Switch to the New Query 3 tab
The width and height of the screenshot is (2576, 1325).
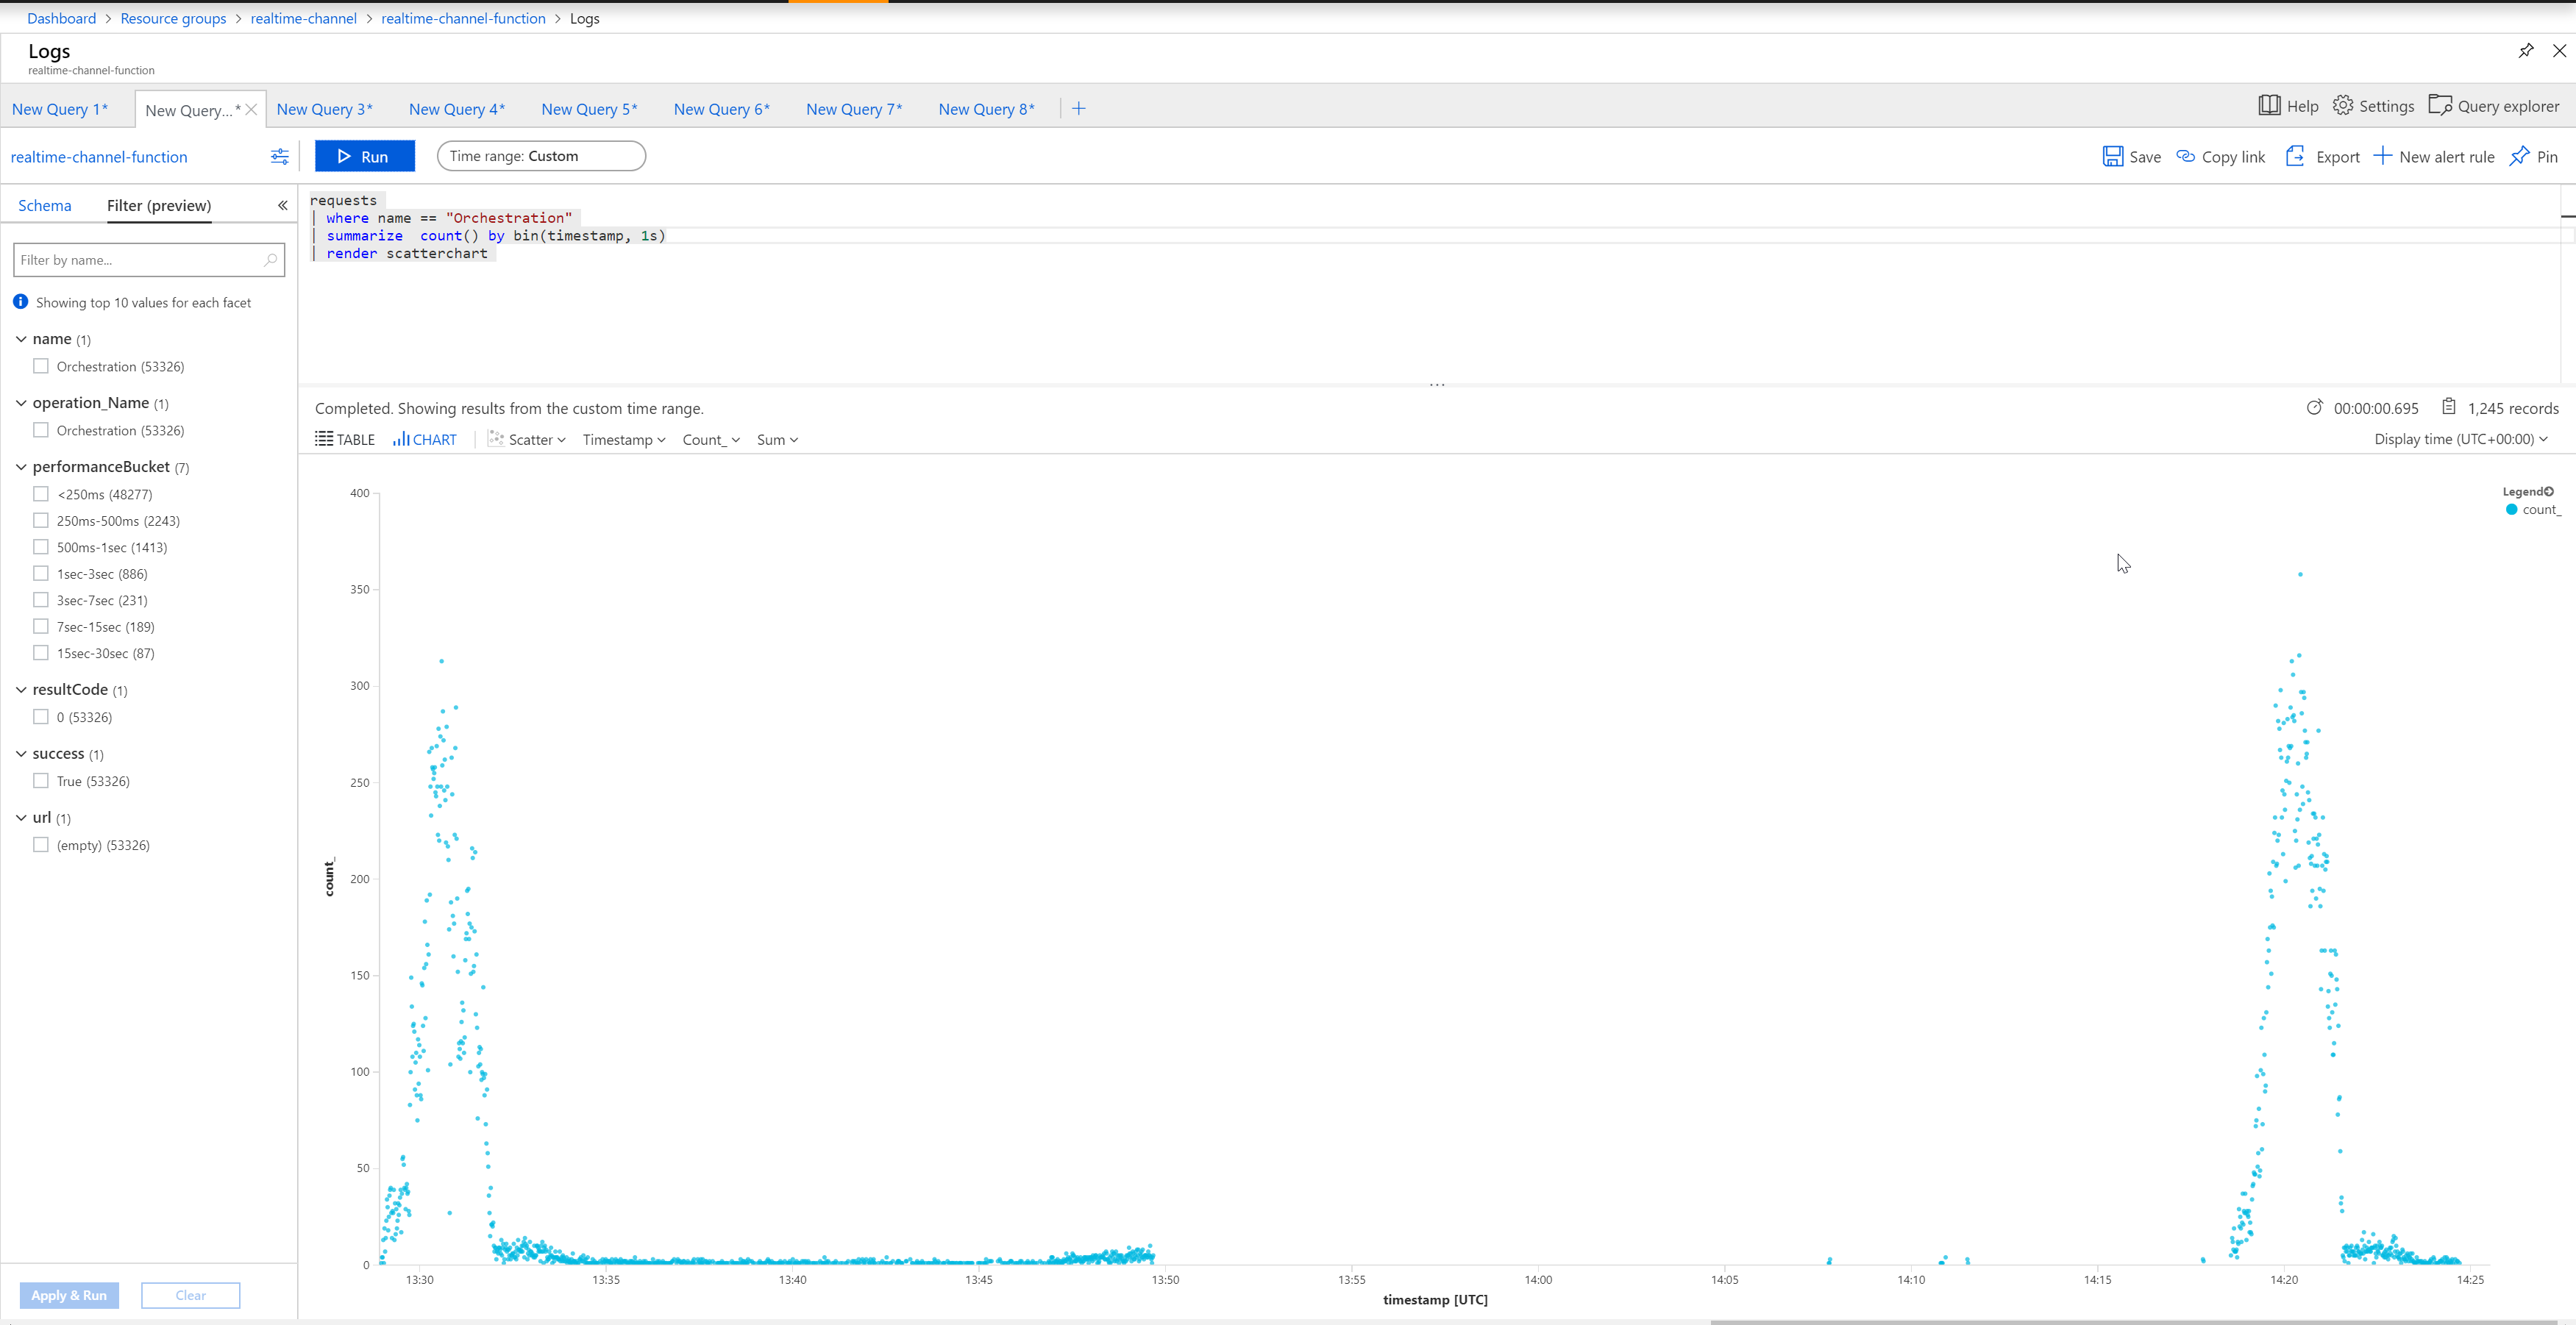pos(324,109)
